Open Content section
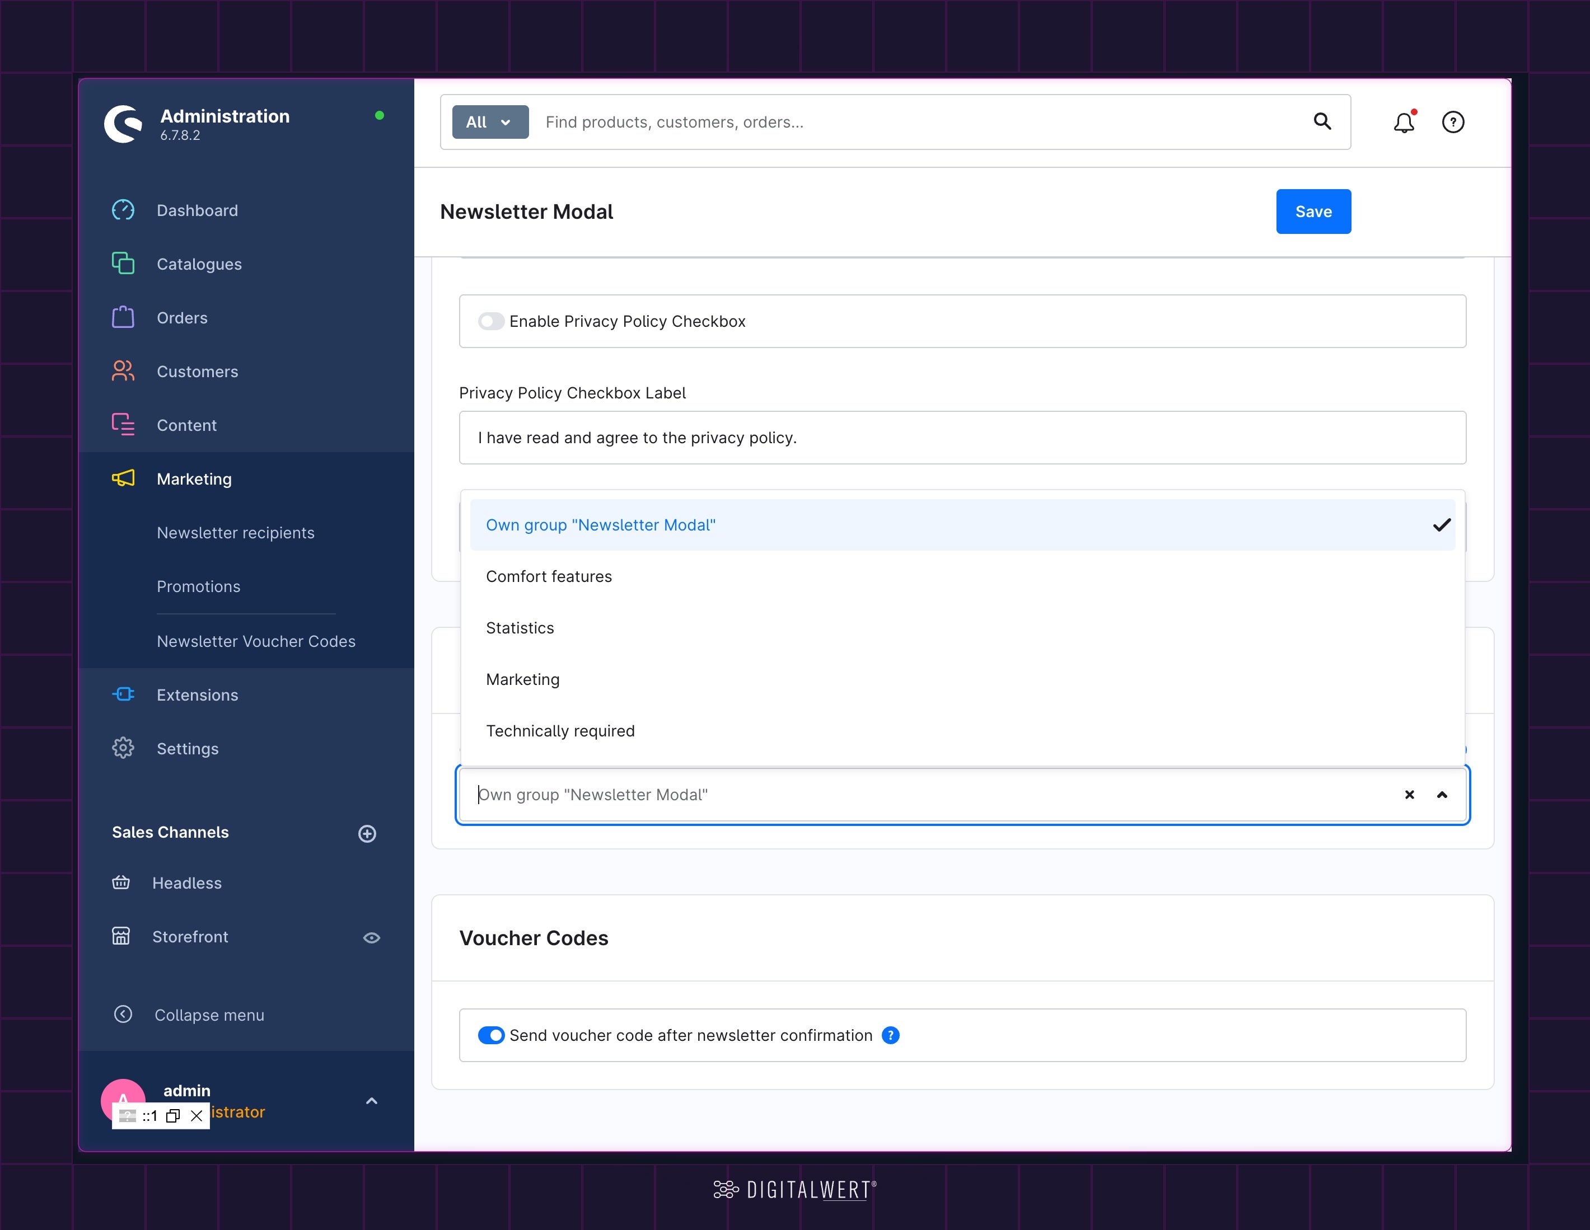The width and height of the screenshot is (1590, 1230). pos(186,425)
